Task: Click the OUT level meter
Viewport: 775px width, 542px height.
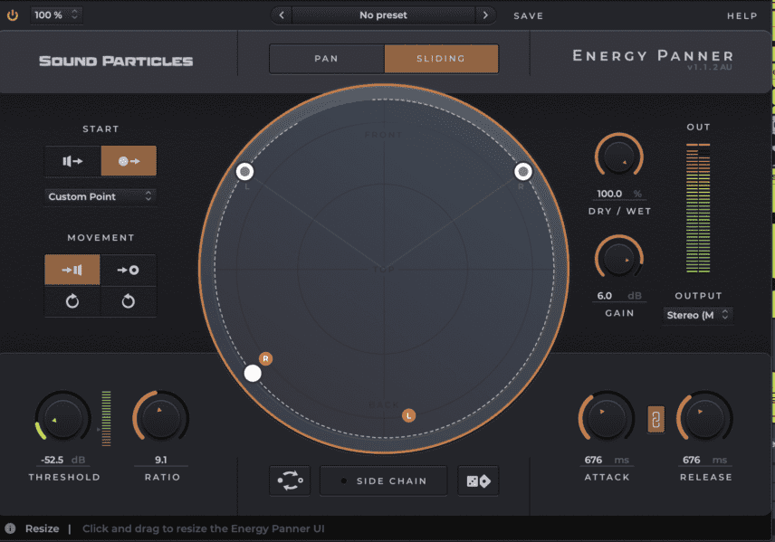Action: (698, 208)
